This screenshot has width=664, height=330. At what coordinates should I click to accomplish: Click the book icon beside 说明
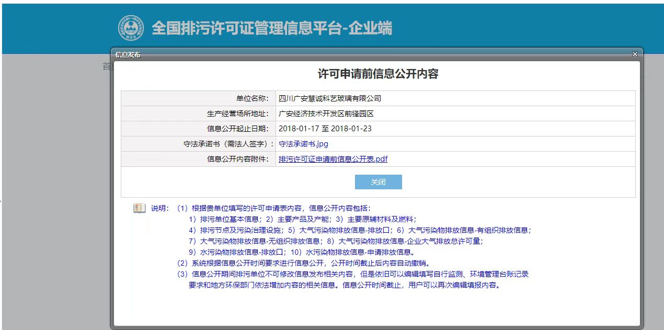click(139, 208)
